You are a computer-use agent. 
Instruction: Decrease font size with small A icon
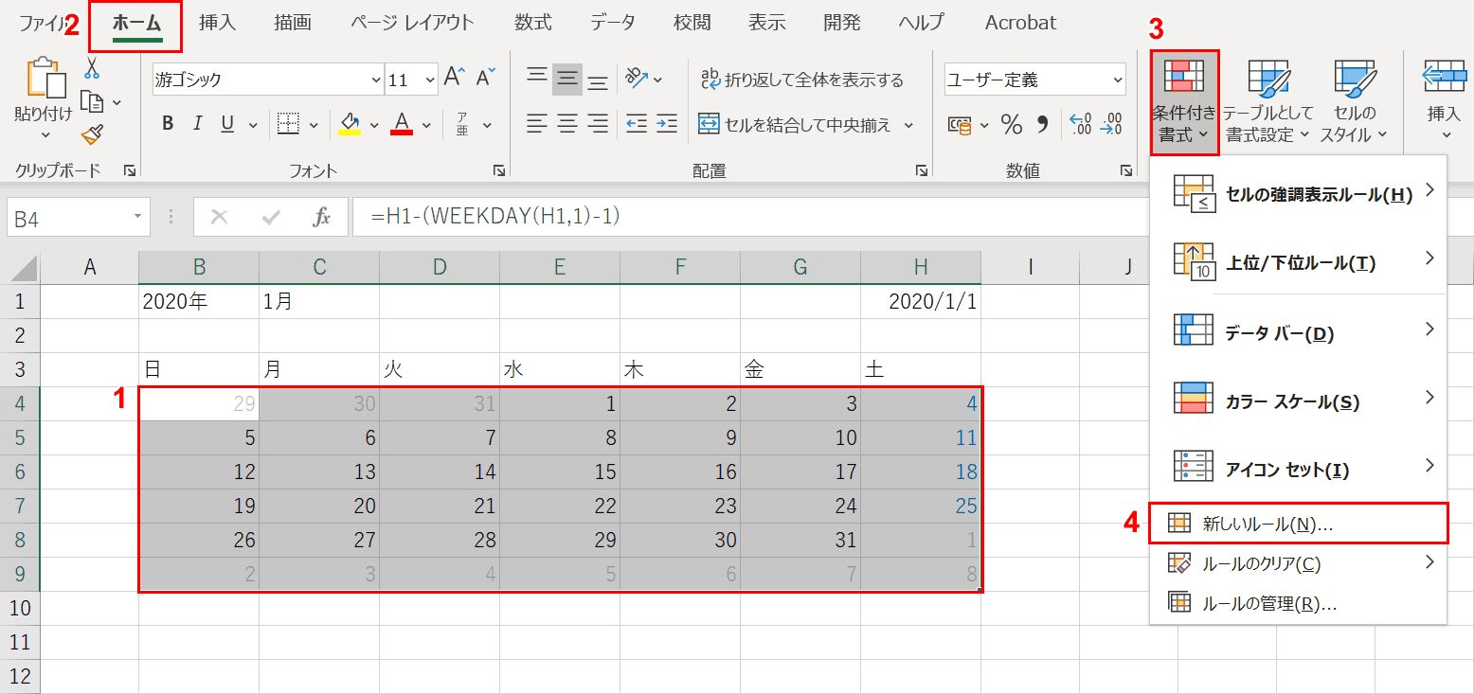click(x=486, y=79)
